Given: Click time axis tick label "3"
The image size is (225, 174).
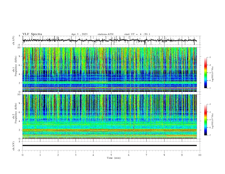Looking at the screenshot, I should (76, 155).
